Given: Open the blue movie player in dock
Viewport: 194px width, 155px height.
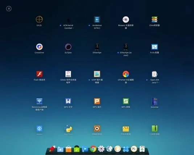Looking at the screenshot, I should [85, 149].
